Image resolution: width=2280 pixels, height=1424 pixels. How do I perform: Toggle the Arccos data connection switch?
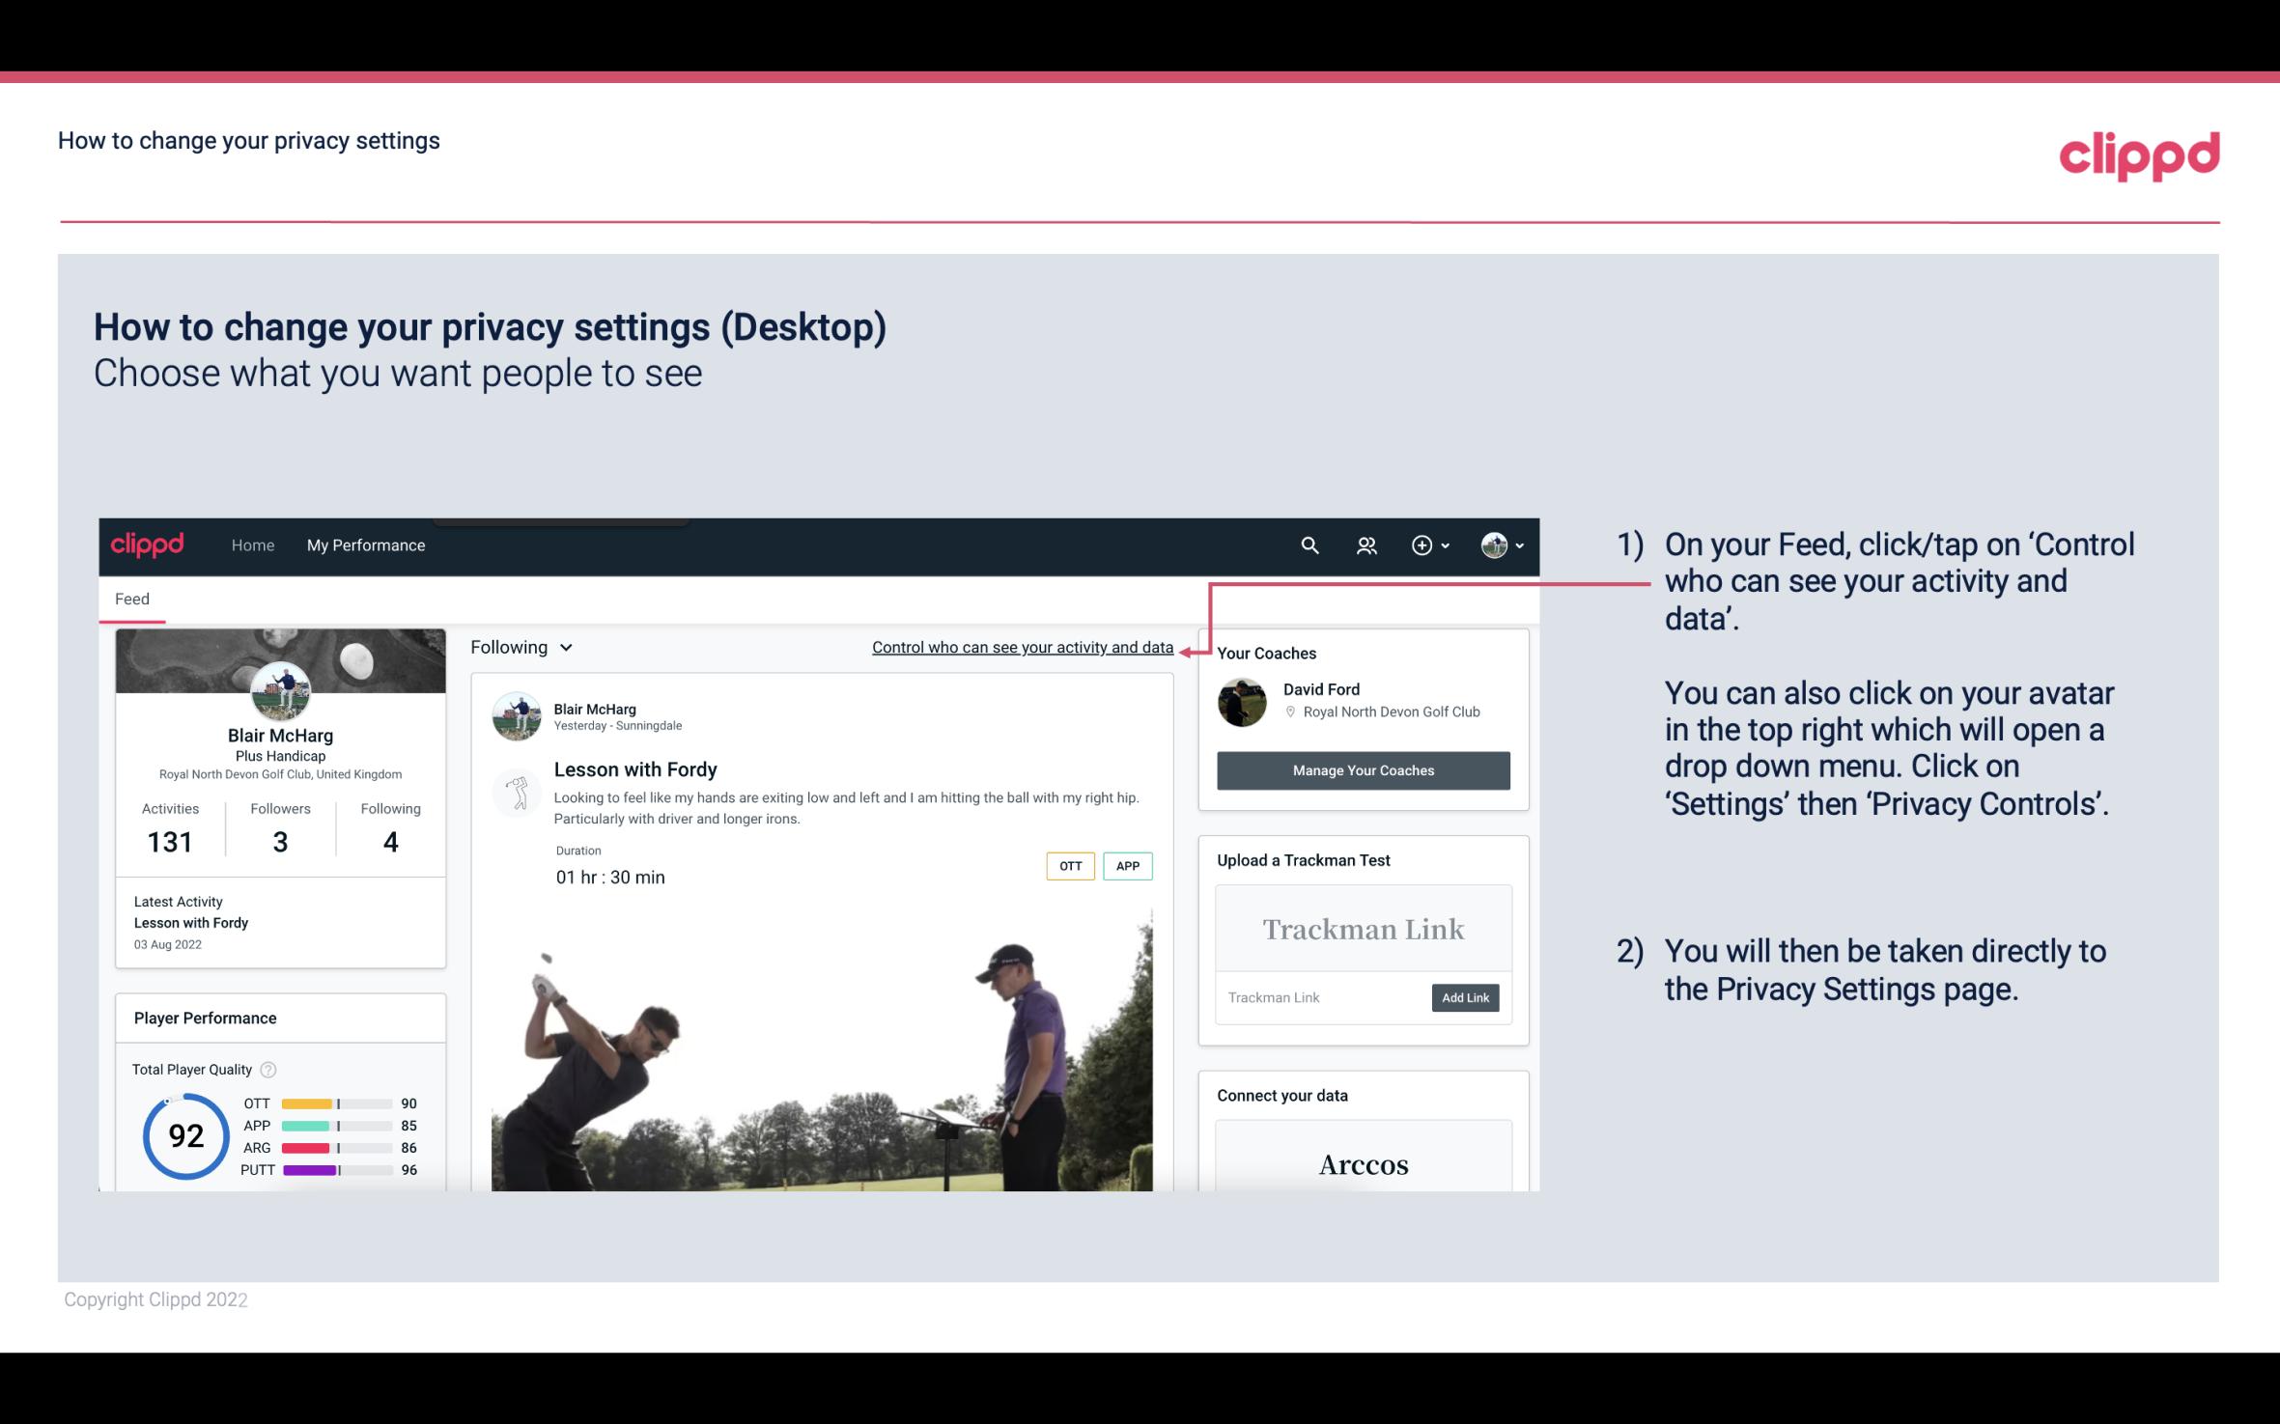click(x=1362, y=1165)
